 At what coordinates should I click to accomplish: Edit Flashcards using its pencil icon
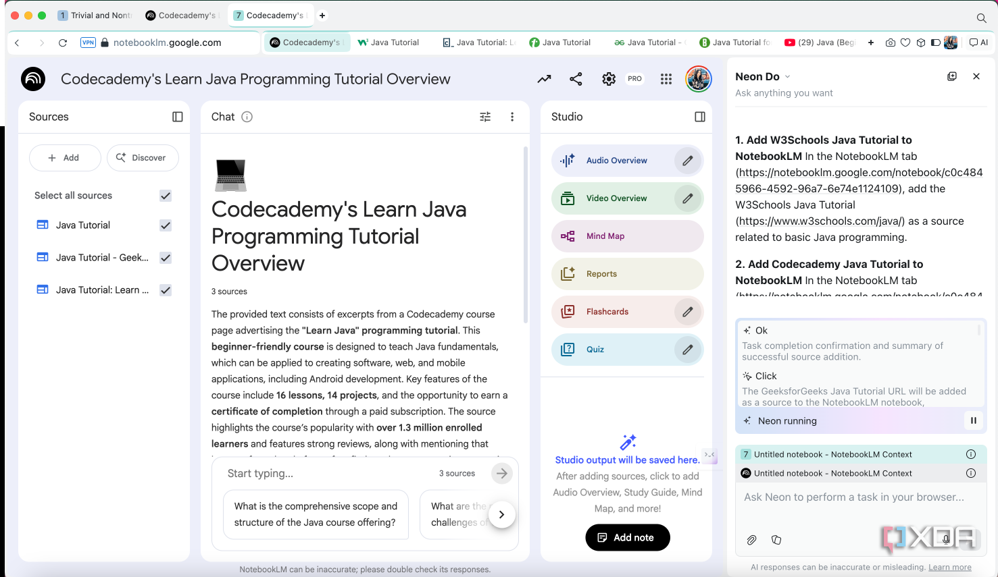pyautogui.click(x=688, y=312)
